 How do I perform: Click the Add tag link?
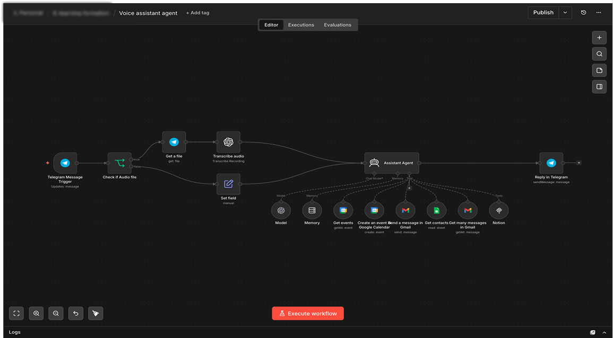[198, 13]
